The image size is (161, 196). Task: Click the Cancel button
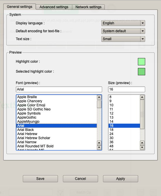[80, 179]
